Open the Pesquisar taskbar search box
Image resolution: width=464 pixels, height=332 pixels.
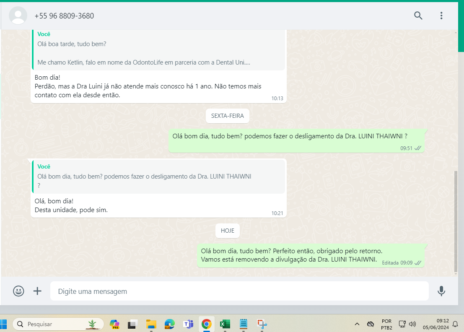click(x=58, y=324)
